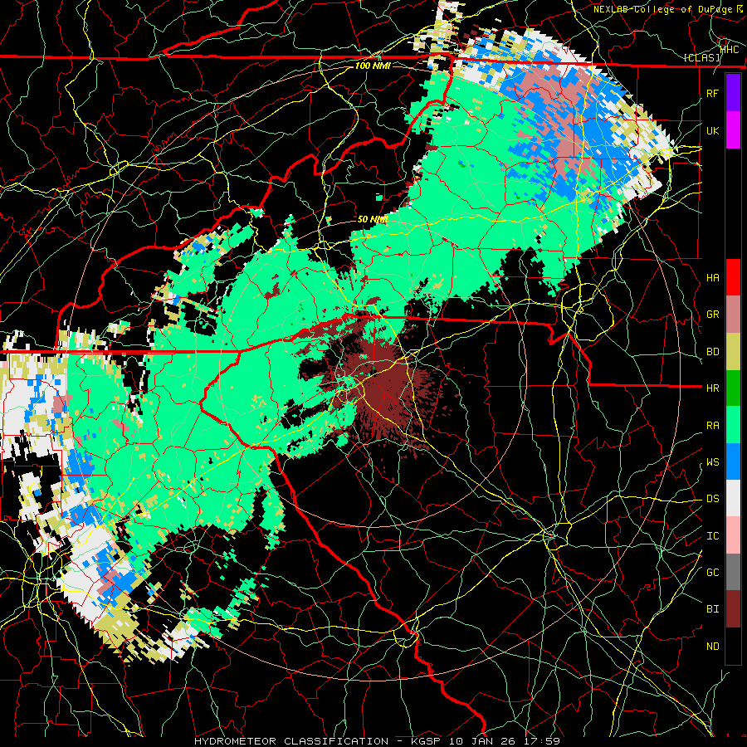Click the DS legend label
747x747 pixels.
(x=713, y=499)
